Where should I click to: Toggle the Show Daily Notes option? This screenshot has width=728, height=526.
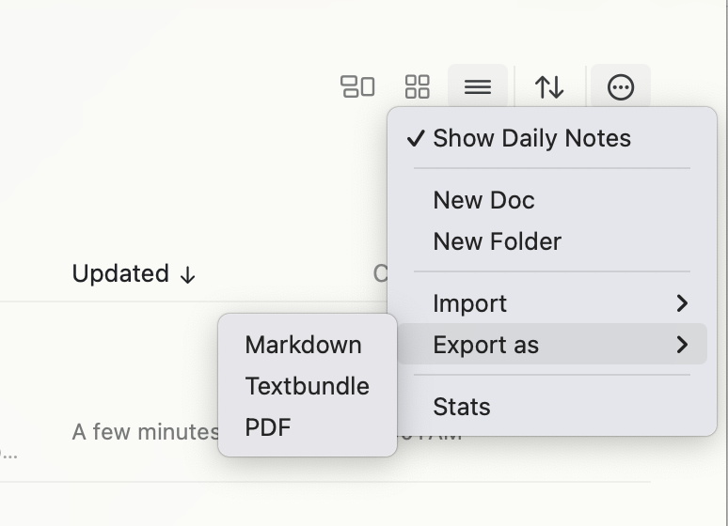coord(531,138)
